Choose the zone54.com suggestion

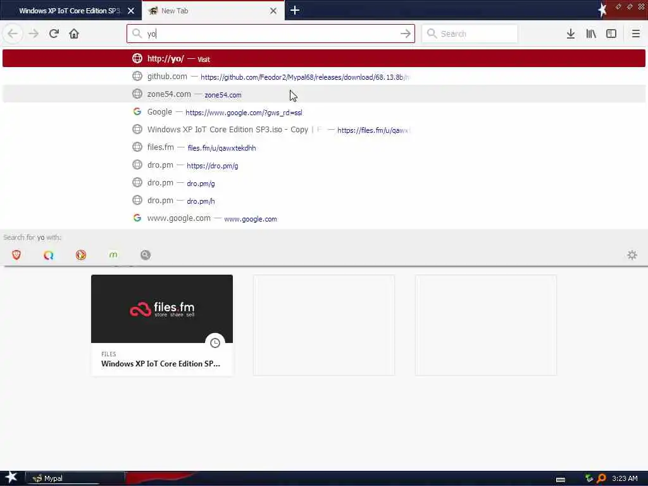point(324,94)
